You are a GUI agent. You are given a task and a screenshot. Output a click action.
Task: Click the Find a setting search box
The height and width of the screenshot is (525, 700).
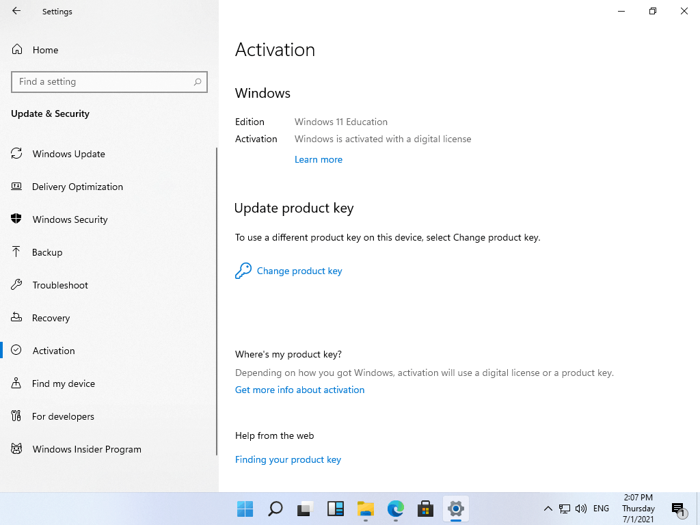point(109,81)
